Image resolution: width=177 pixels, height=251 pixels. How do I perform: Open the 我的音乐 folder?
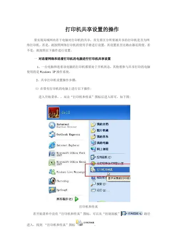click(x=100, y=137)
